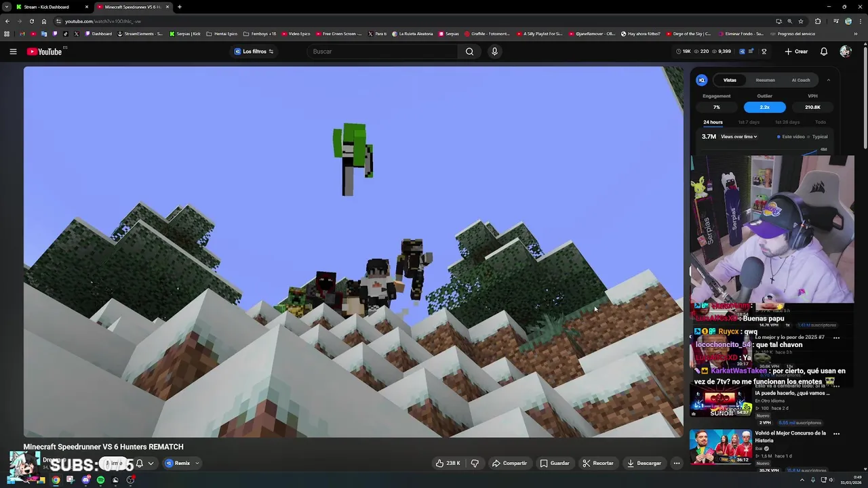Open the Progreso del servicio bookmark
868x488 pixels.
pos(793,34)
